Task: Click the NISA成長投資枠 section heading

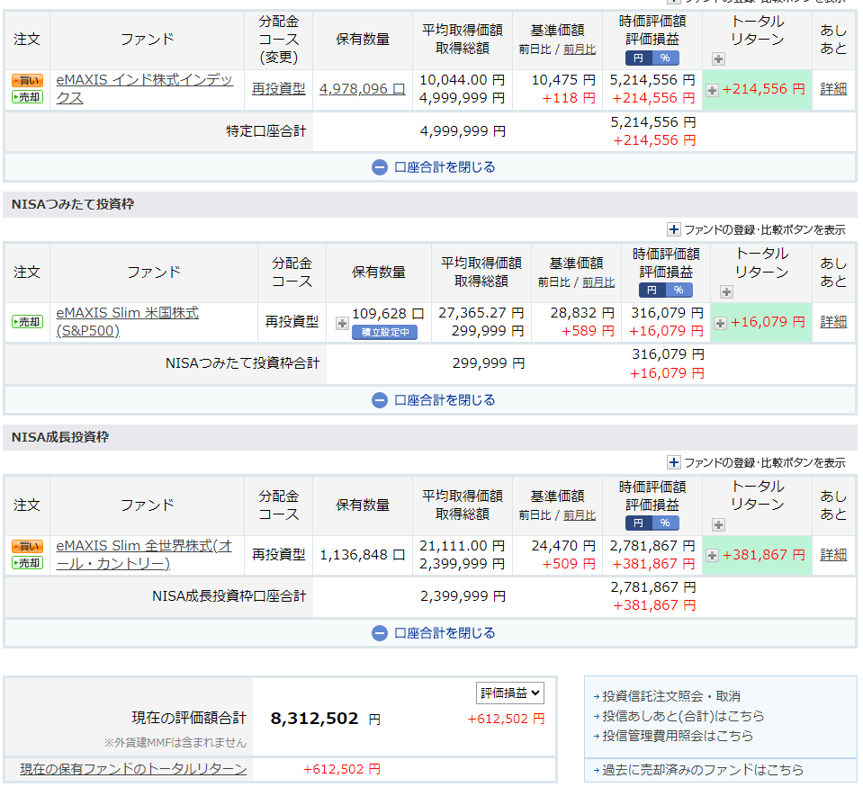Action: (x=60, y=437)
